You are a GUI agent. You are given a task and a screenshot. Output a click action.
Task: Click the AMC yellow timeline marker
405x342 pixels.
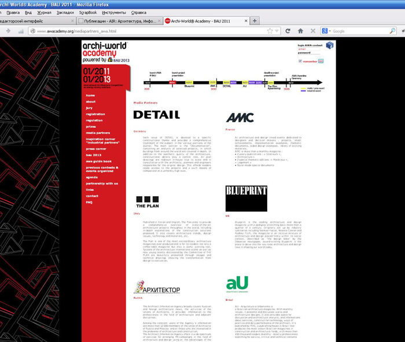click(212, 82)
